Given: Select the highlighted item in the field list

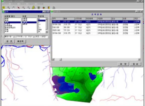Looking at the screenshot, I should click(x=13, y=22).
